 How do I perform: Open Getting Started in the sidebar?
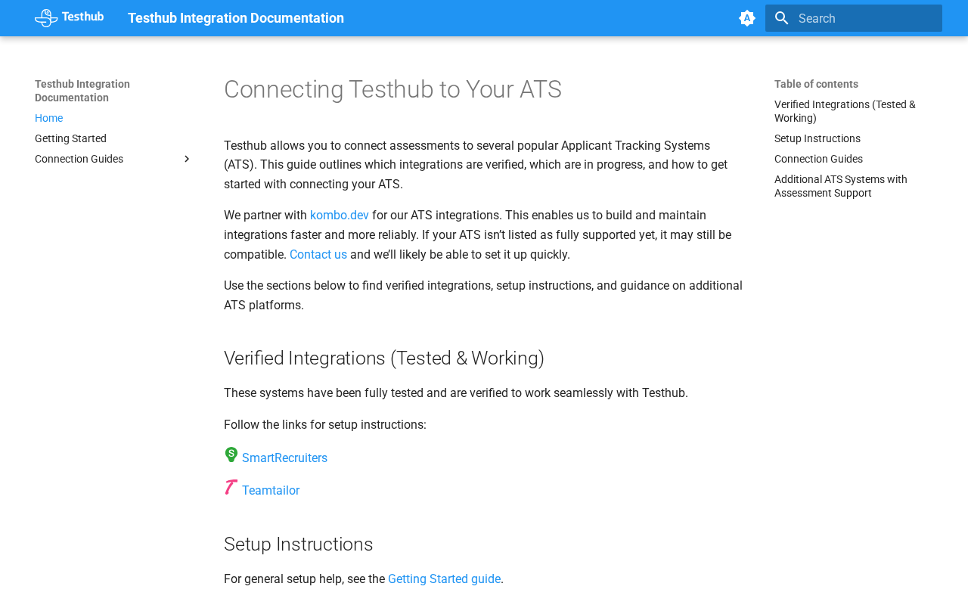(x=70, y=138)
